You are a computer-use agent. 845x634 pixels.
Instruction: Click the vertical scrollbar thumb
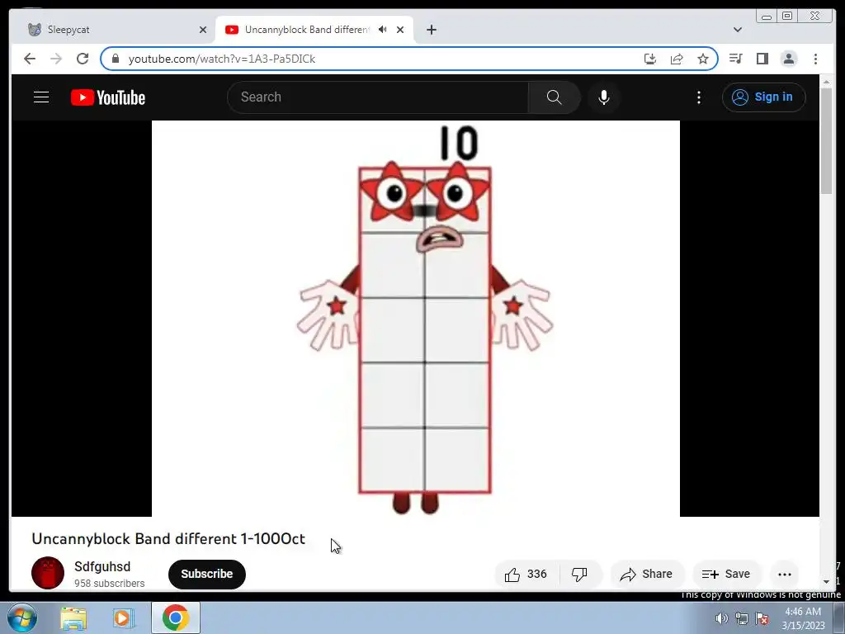click(x=826, y=140)
